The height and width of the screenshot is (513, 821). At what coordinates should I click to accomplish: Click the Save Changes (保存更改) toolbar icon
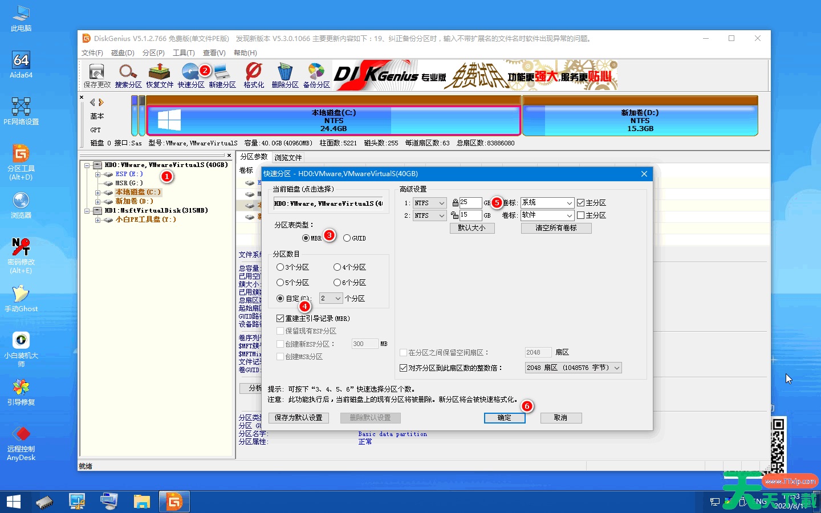click(97, 75)
